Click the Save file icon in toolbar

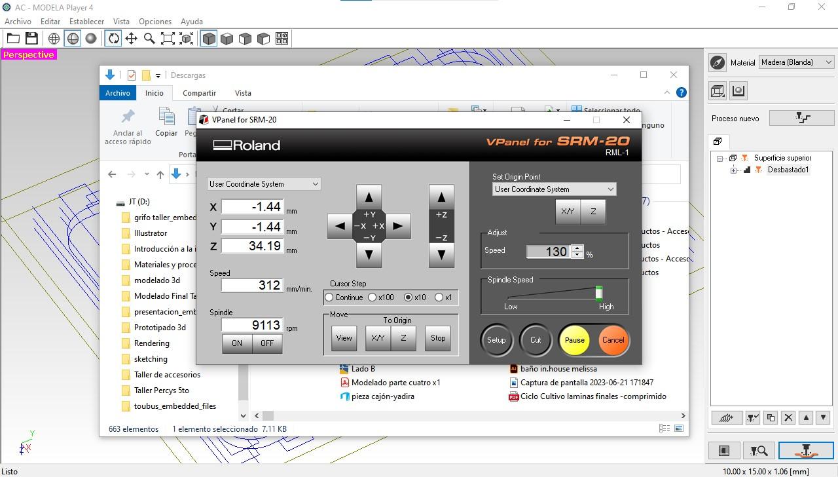[31, 39]
